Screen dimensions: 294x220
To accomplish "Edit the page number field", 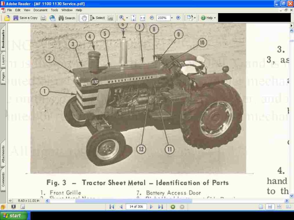I will click(x=136, y=207).
